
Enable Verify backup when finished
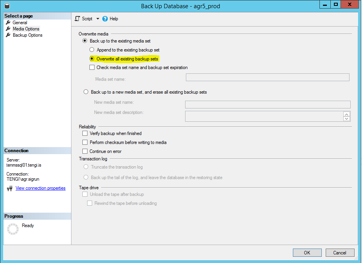pos(85,133)
